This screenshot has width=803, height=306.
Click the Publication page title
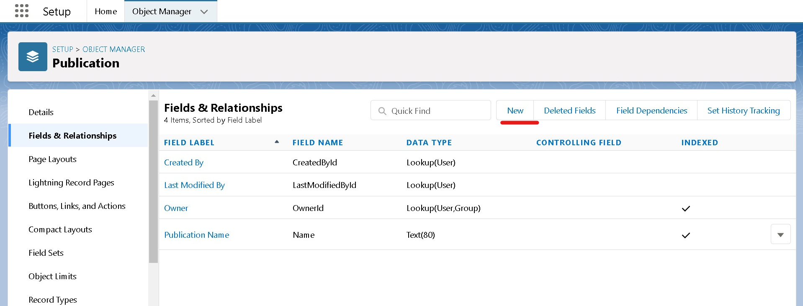(86, 63)
